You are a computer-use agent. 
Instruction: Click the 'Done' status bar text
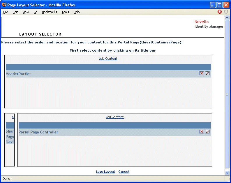coord(6,179)
